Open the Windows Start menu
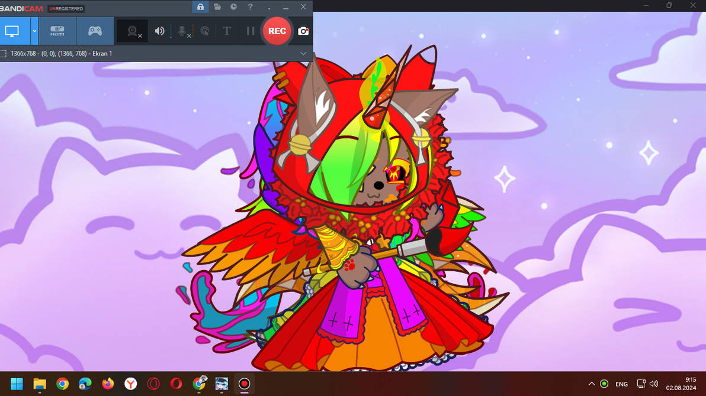 click(x=17, y=384)
